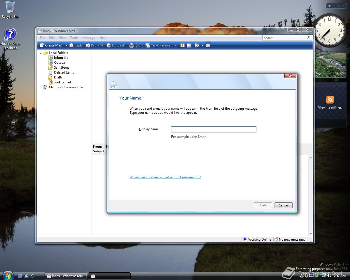Click the Create Mail button

51,45
